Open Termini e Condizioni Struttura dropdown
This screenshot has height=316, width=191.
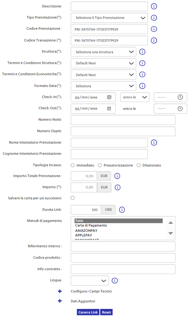click(103, 63)
